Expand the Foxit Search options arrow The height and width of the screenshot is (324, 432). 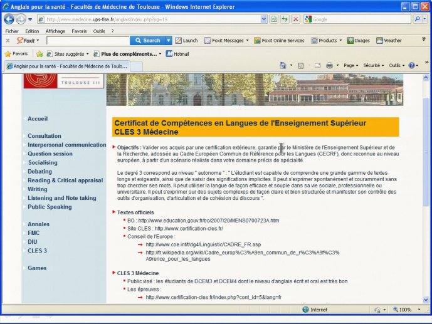[168, 41]
